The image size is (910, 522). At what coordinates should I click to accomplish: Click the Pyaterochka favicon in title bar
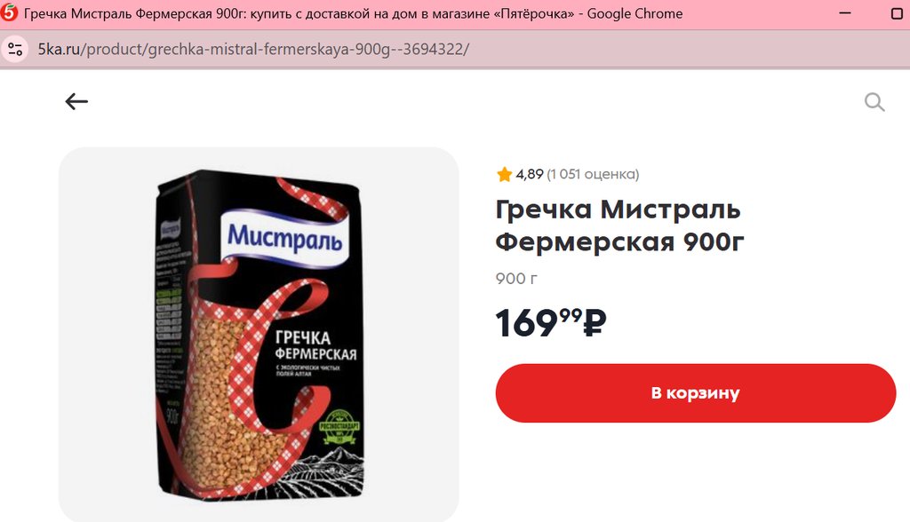click(9, 12)
